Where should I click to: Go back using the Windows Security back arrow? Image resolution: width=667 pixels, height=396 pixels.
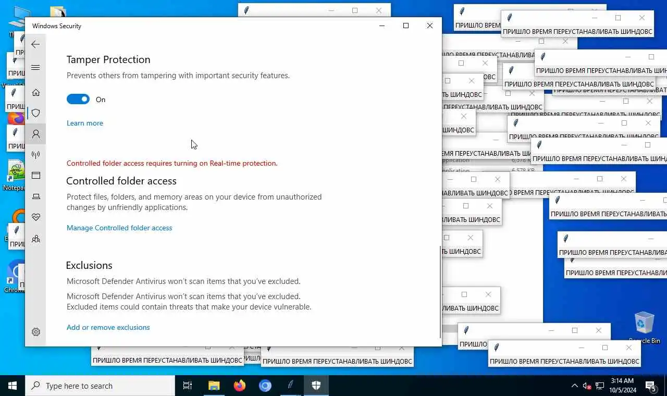(x=35, y=44)
